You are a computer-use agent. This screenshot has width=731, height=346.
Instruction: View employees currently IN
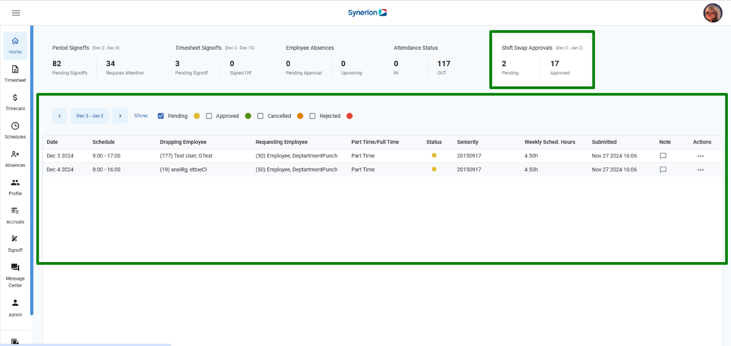(396, 68)
